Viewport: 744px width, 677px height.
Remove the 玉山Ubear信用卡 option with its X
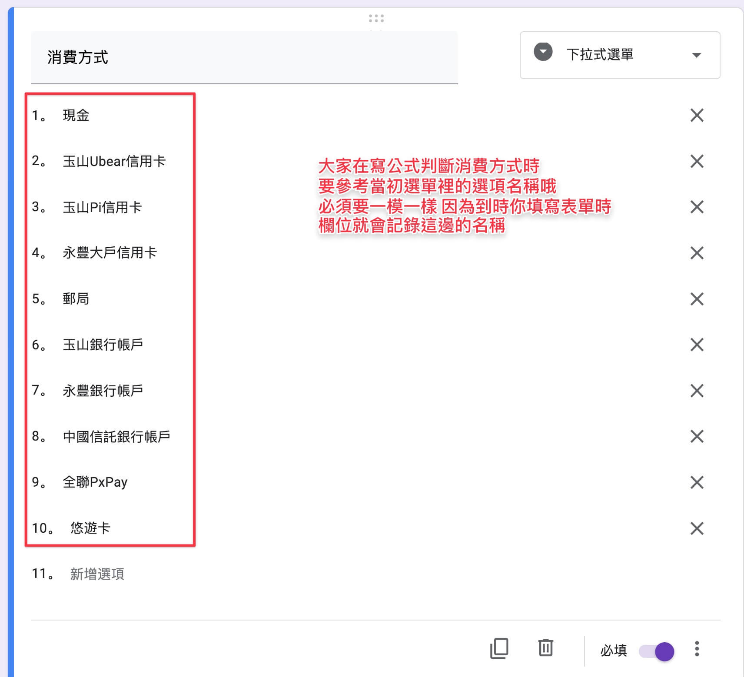[x=697, y=161]
